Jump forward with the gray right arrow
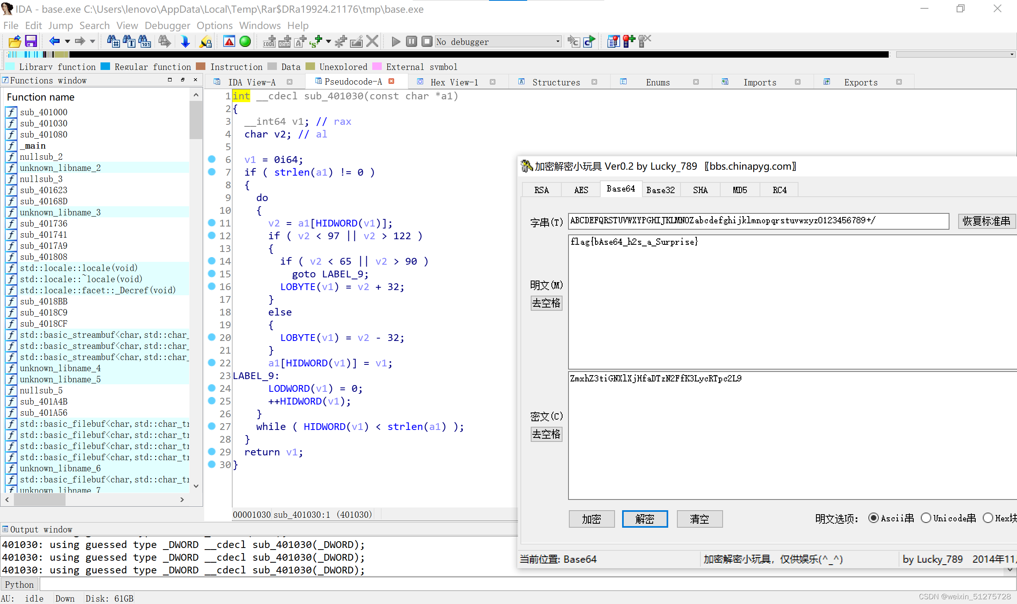The width and height of the screenshot is (1017, 604). [x=80, y=41]
